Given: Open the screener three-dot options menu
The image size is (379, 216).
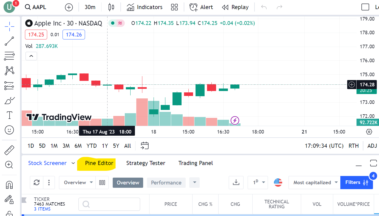Looking at the screenshot, I should tap(49, 183).
